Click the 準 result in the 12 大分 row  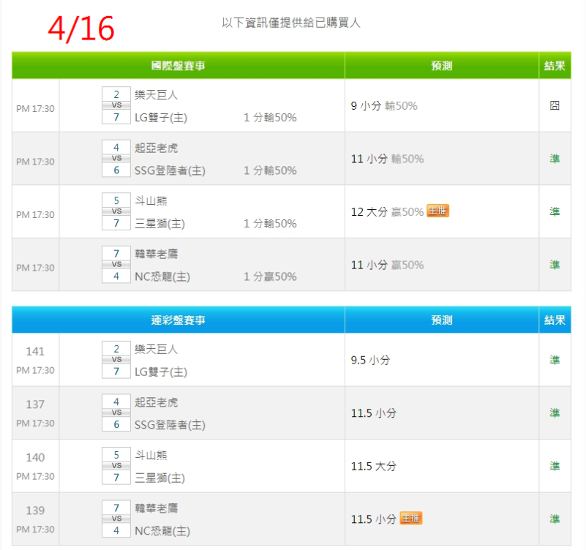tap(555, 212)
